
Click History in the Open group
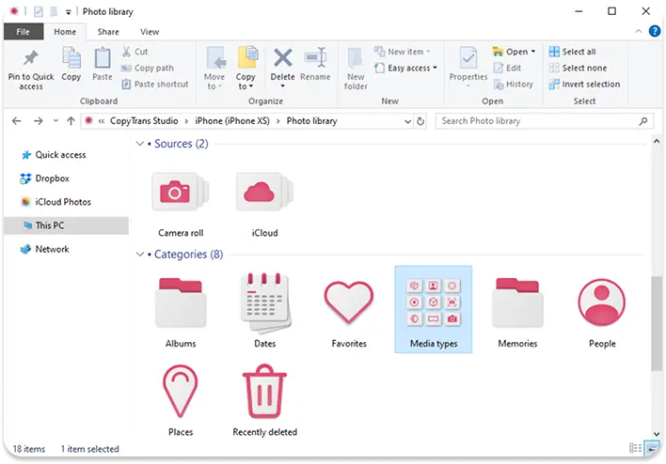tap(513, 84)
